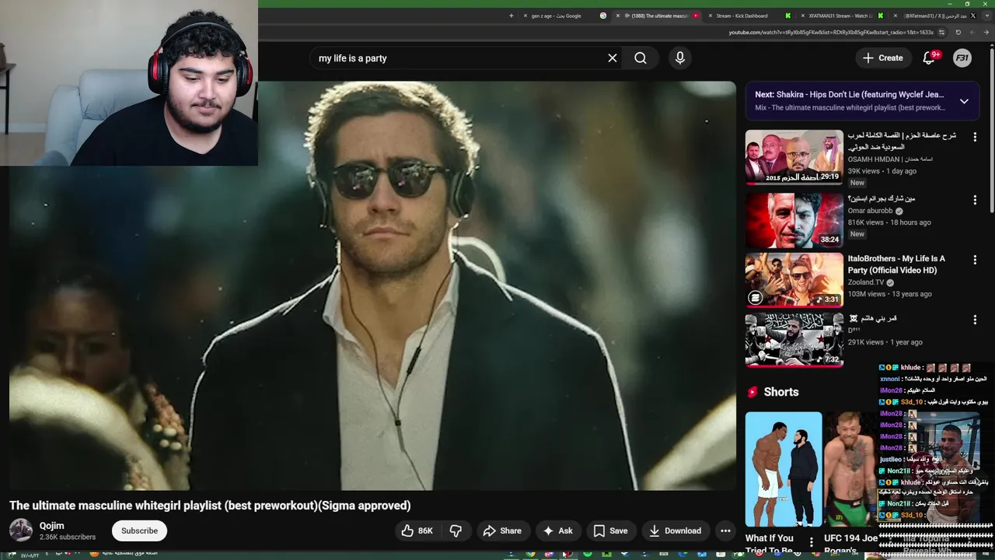995x560 pixels.
Task: Expand the Next playlist panel chevron
Action: [964, 101]
